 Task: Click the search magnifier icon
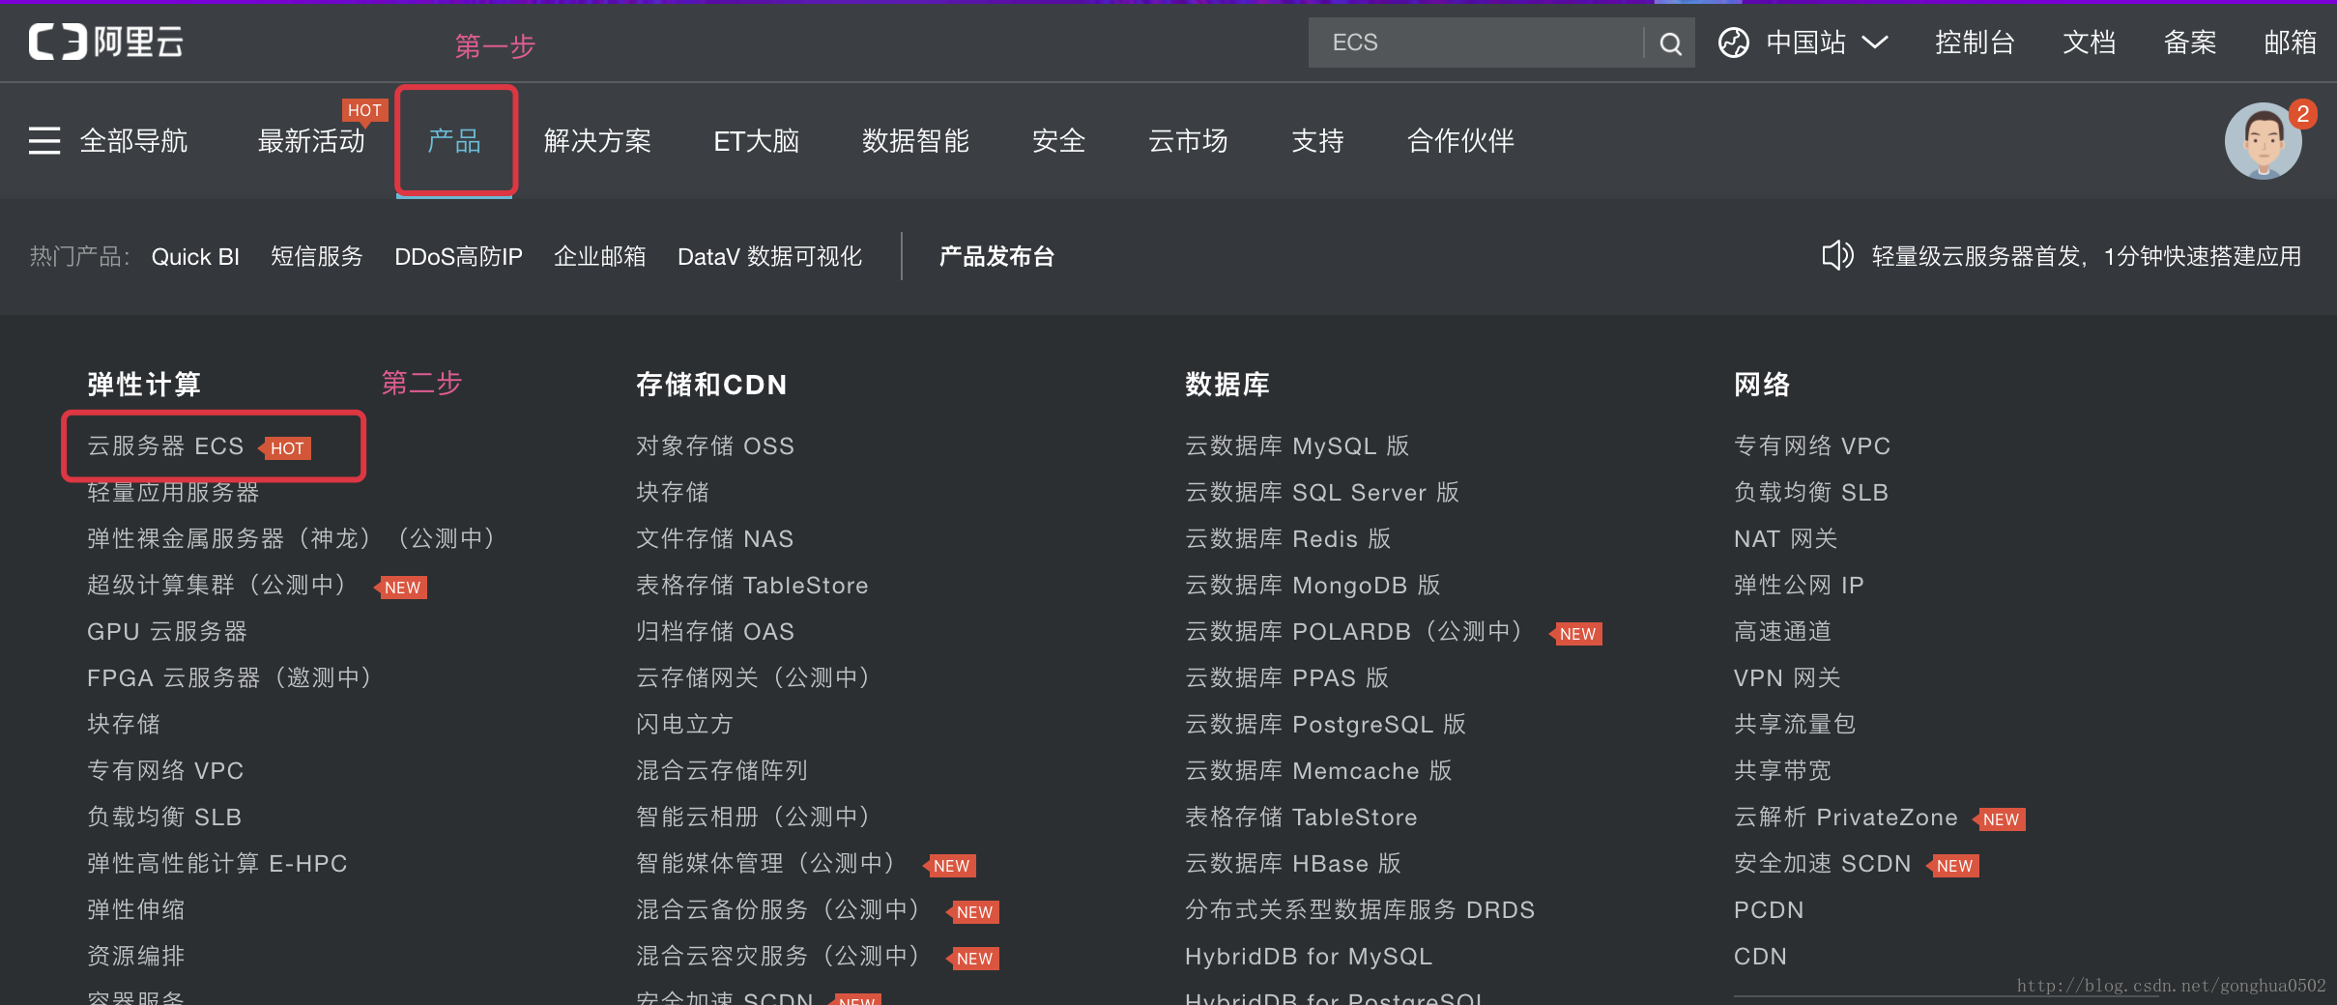[x=1670, y=43]
